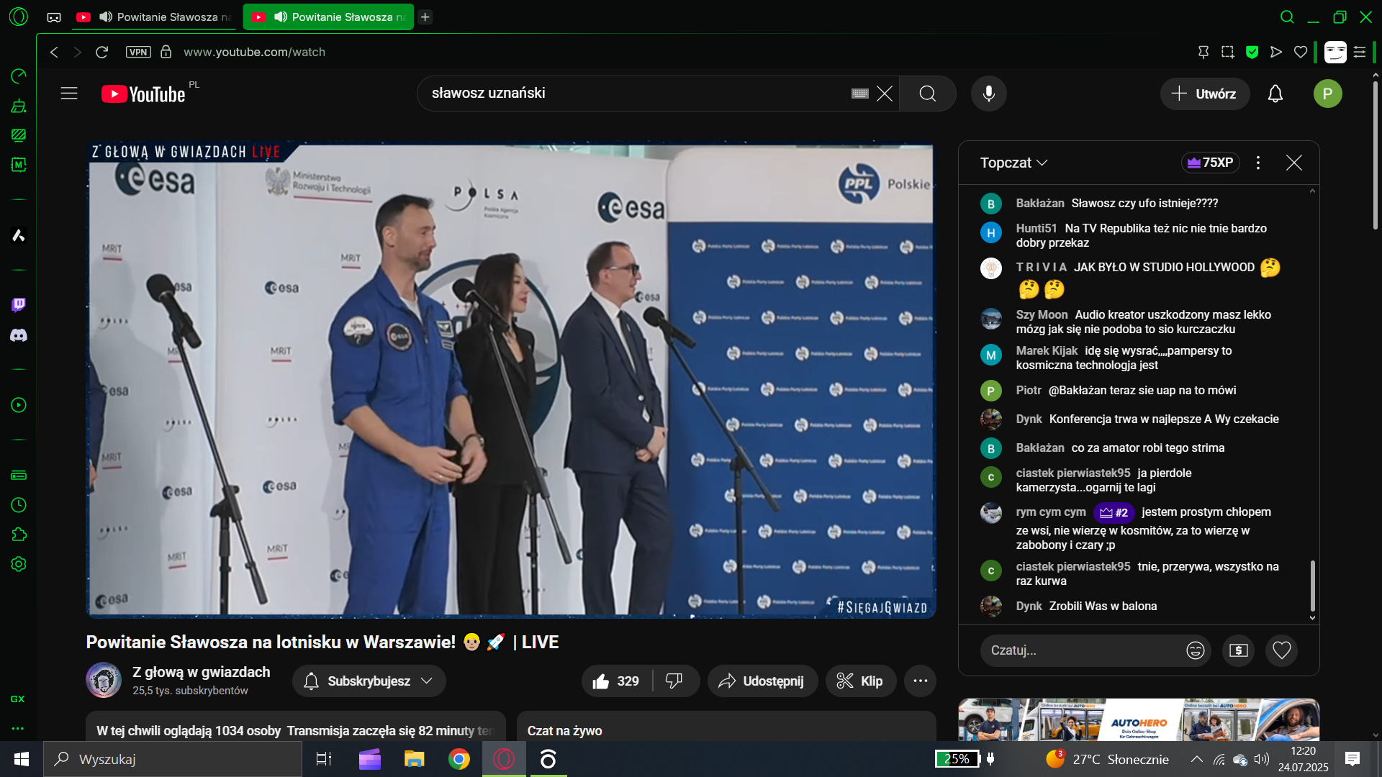Send a Super Chat dollar icon

click(1239, 650)
